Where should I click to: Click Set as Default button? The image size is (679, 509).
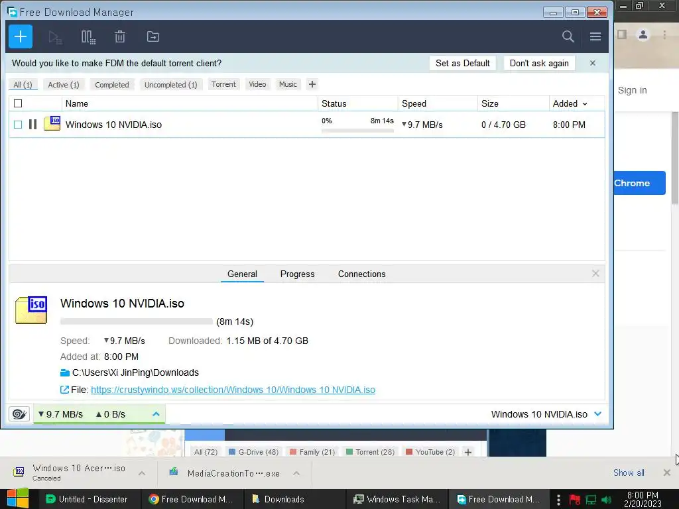tap(462, 63)
